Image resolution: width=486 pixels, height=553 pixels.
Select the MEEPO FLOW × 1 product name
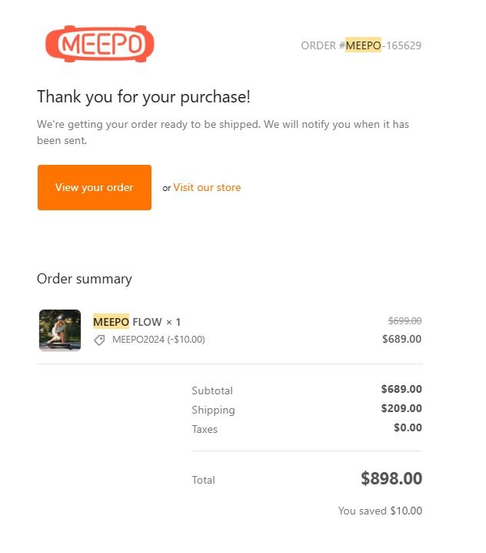(137, 322)
